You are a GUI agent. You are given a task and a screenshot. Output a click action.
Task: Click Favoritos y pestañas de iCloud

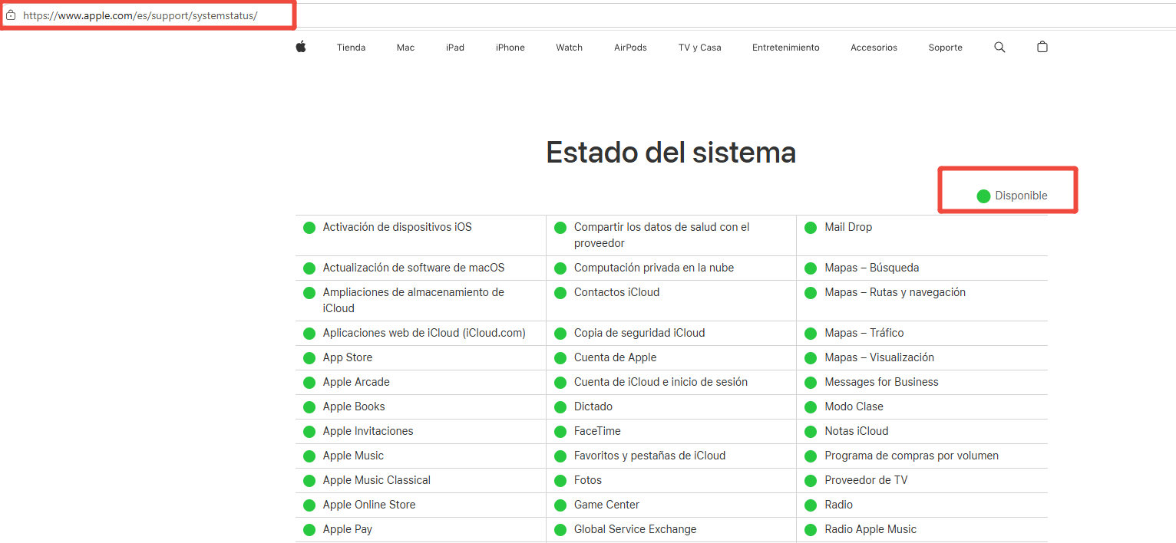pos(649,456)
